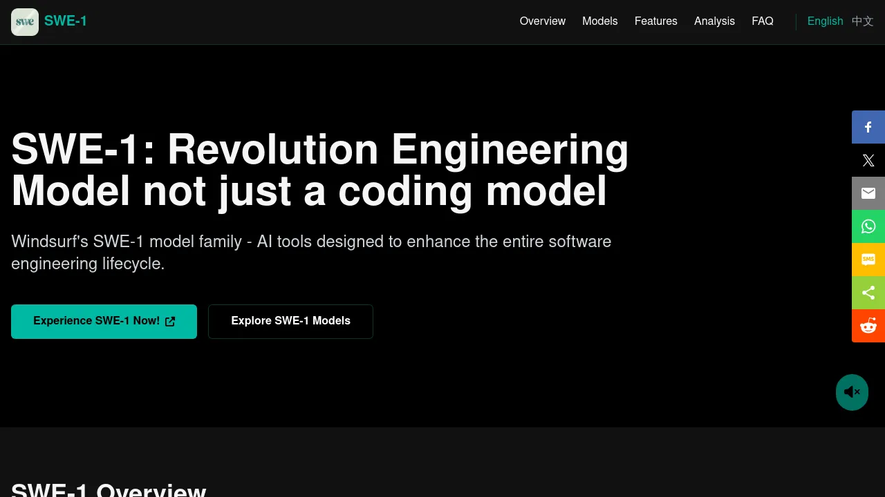Share page via email icon

(868, 193)
